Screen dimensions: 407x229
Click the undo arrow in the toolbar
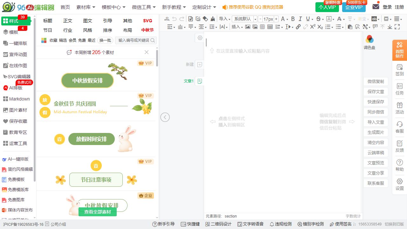(x=174, y=19)
